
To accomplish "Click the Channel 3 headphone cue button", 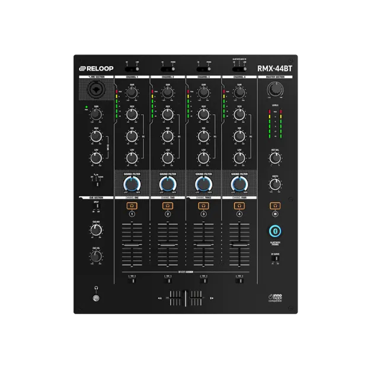I will (203, 206).
